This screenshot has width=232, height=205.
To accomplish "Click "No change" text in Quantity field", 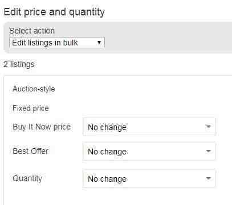I will 107,179.
